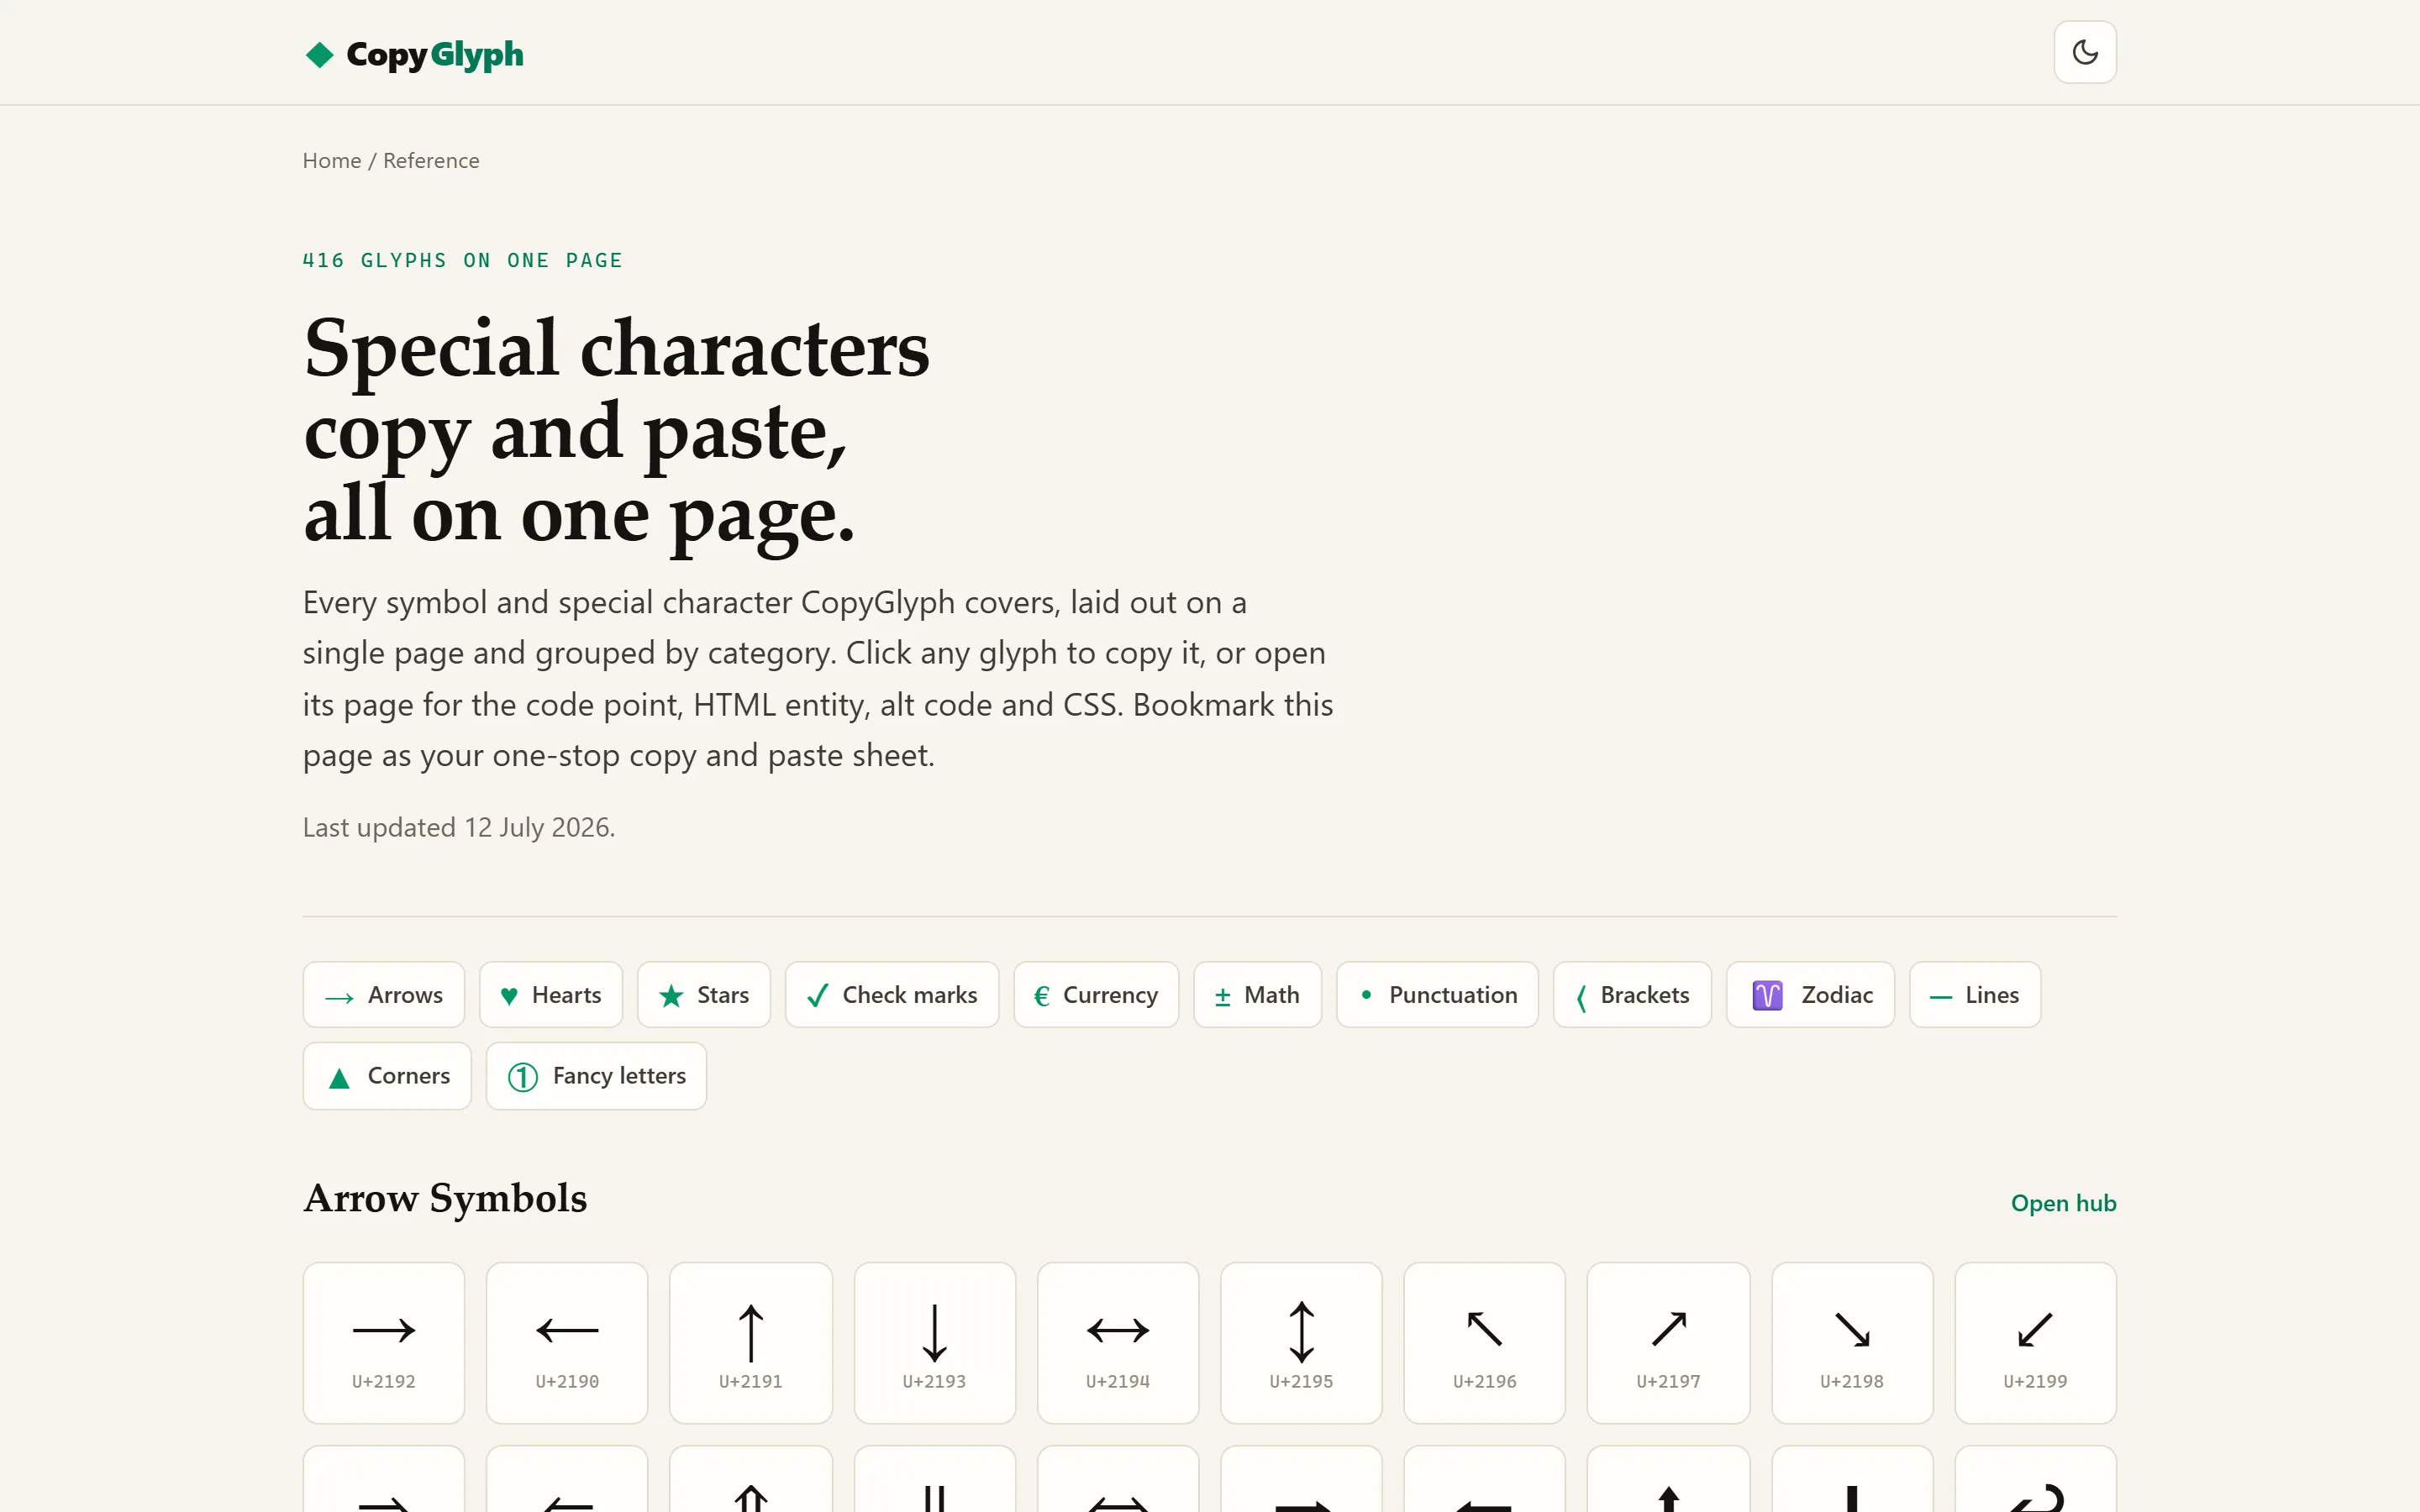Open the Currency category chip
The width and height of the screenshot is (2420, 1512).
click(x=1096, y=994)
